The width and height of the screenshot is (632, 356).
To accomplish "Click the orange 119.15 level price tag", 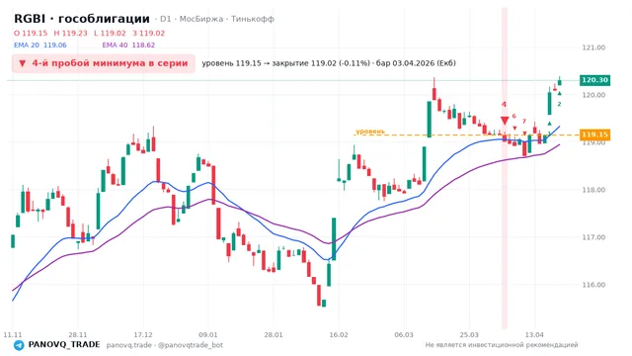I will coord(594,134).
